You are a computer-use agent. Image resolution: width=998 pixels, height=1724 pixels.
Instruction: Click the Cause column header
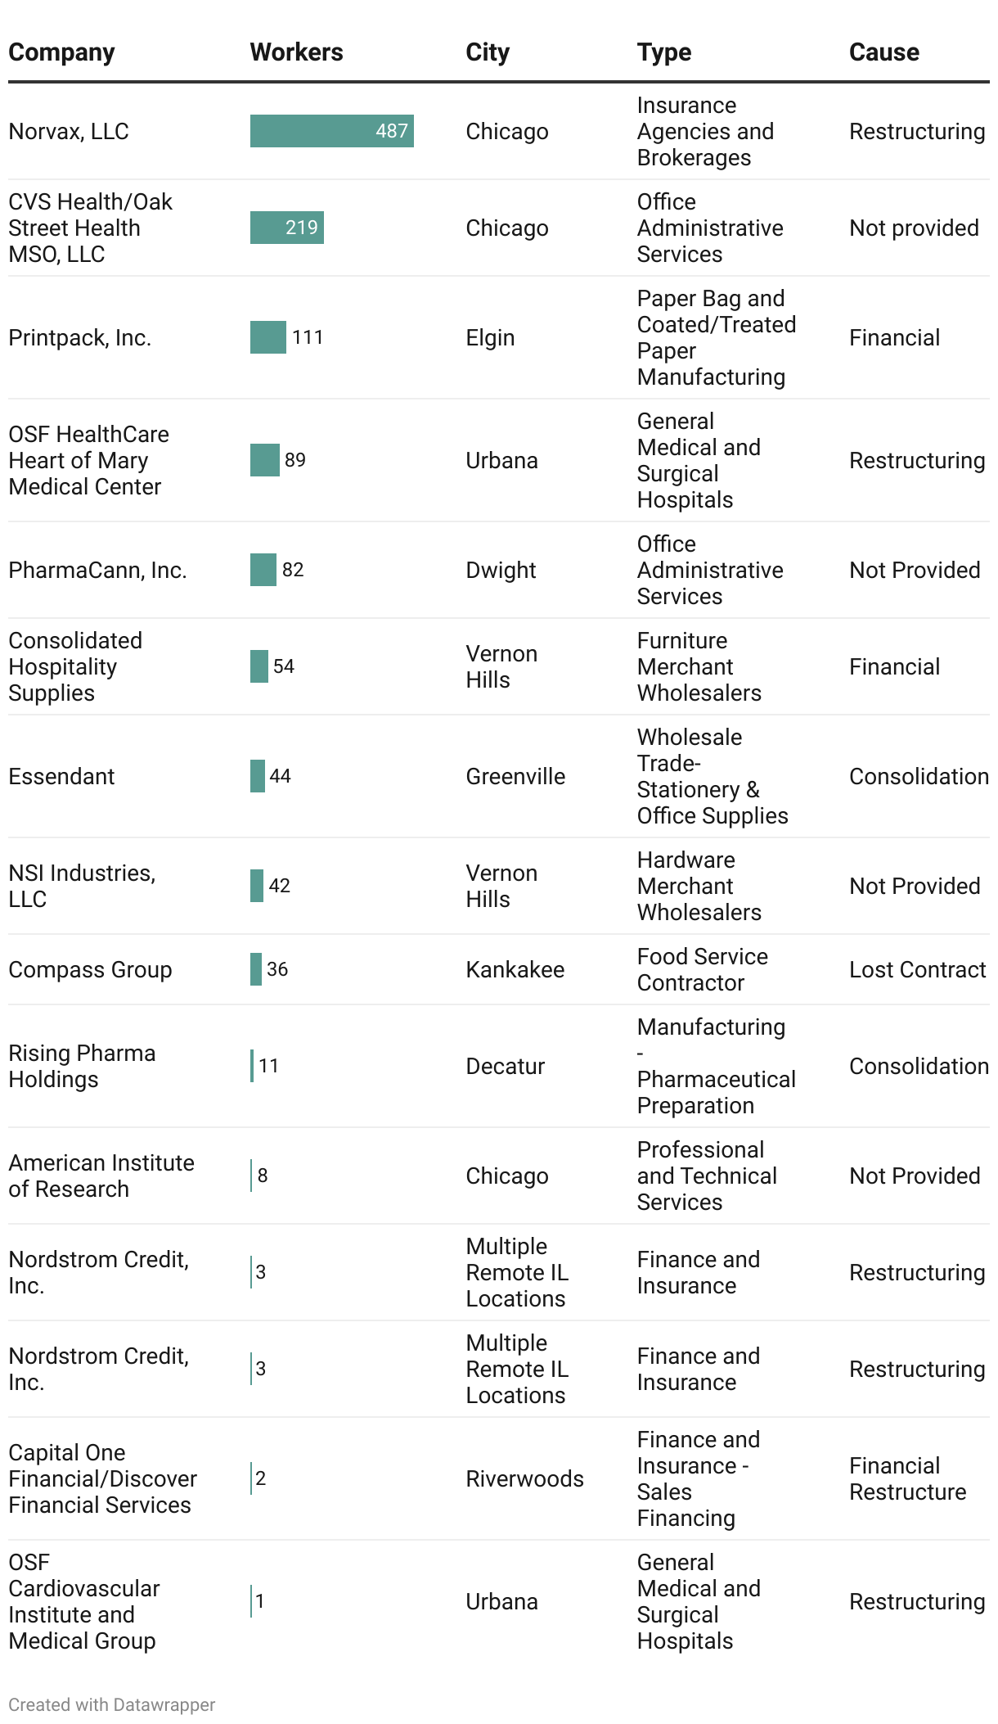883,52
